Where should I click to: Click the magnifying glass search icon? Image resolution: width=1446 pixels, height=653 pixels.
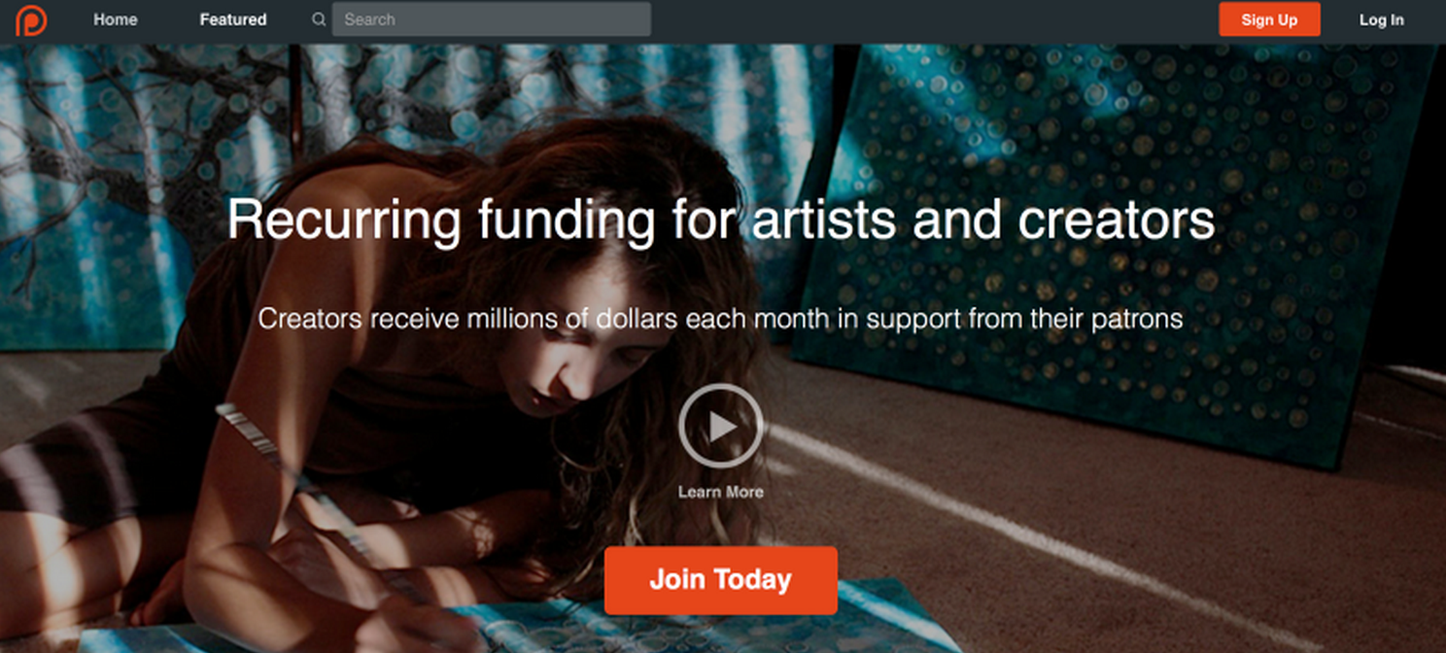[319, 19]
